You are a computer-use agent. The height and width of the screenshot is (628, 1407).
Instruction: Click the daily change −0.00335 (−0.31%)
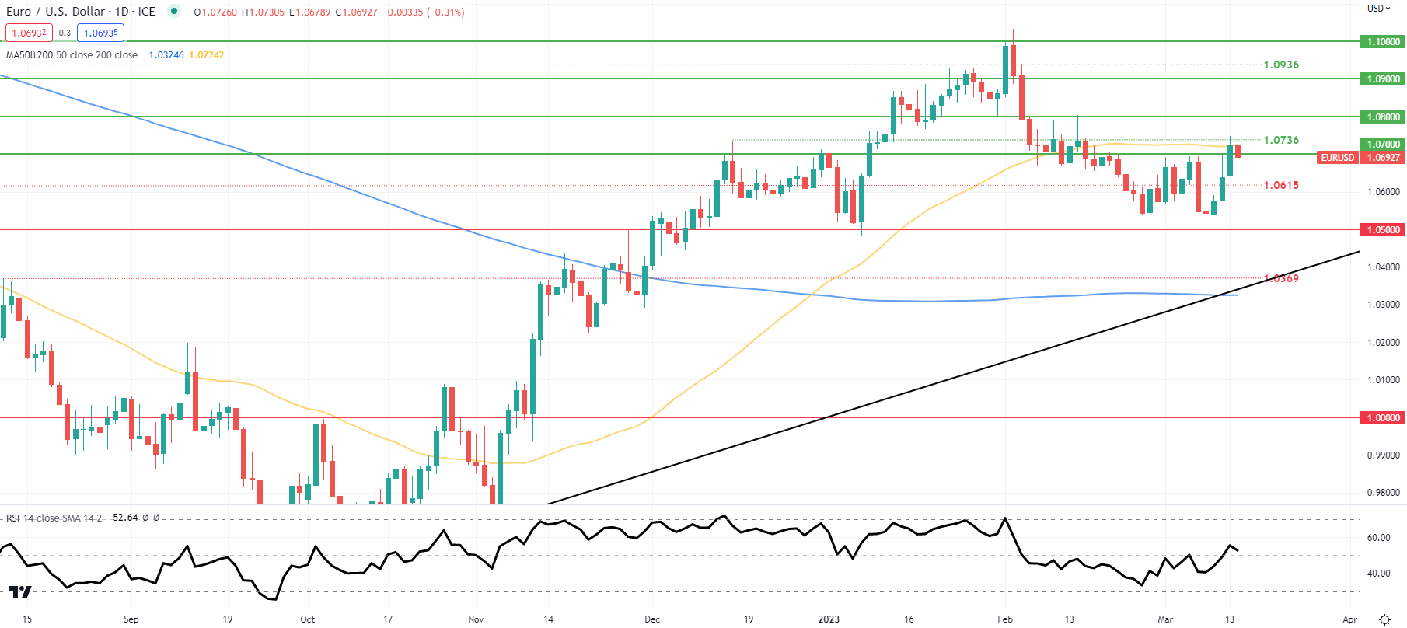point(424,12)
